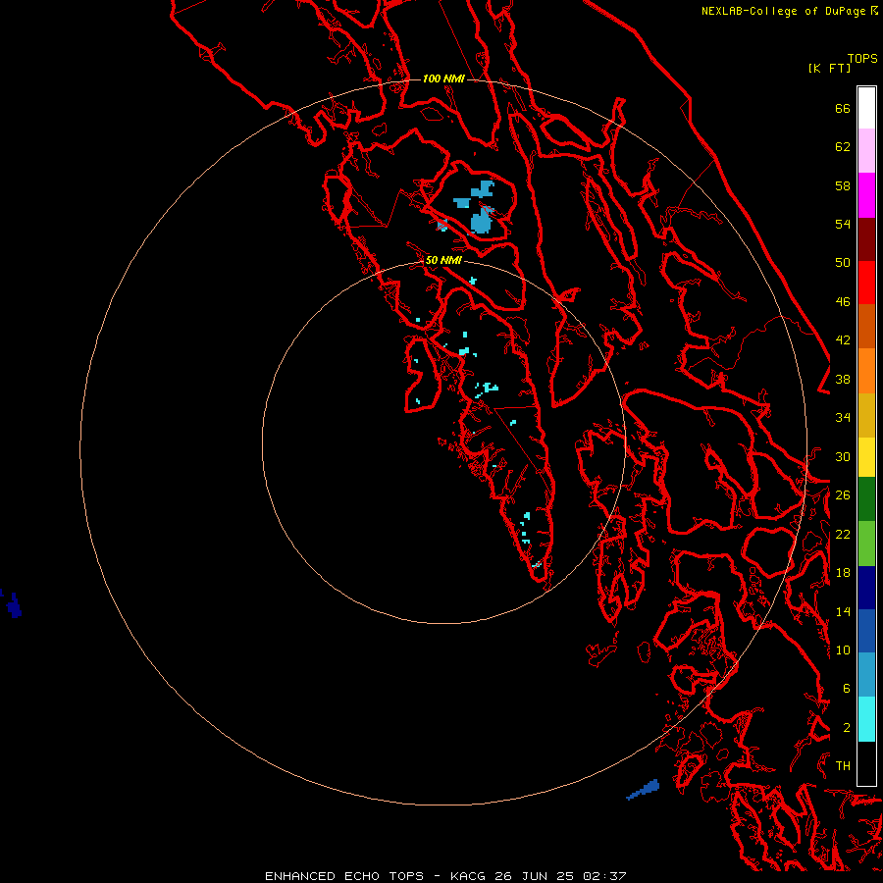
Task: Click the 'TH' legend label
Action: click(x=843, y=766)
